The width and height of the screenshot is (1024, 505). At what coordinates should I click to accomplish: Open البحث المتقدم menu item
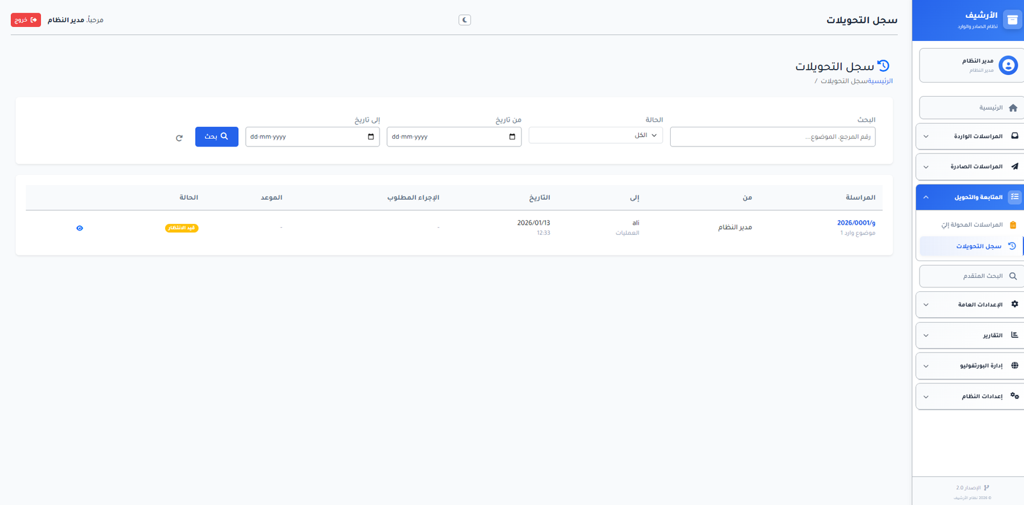pos(972,276)
